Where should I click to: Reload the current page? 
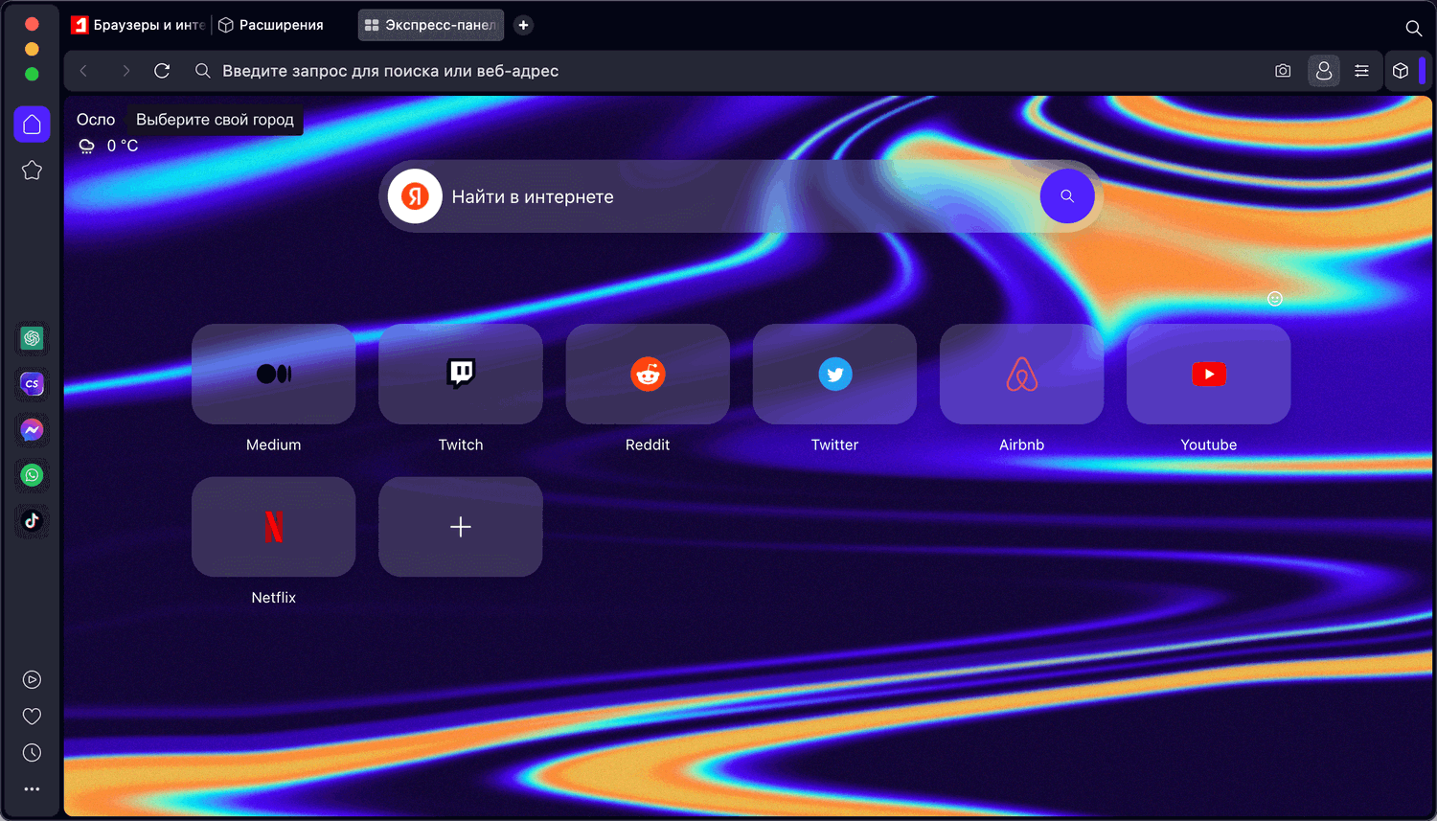162,71
